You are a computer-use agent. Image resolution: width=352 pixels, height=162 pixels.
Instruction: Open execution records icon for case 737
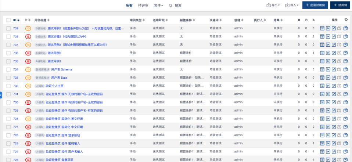pyautogui.click(x=322, y=45)
